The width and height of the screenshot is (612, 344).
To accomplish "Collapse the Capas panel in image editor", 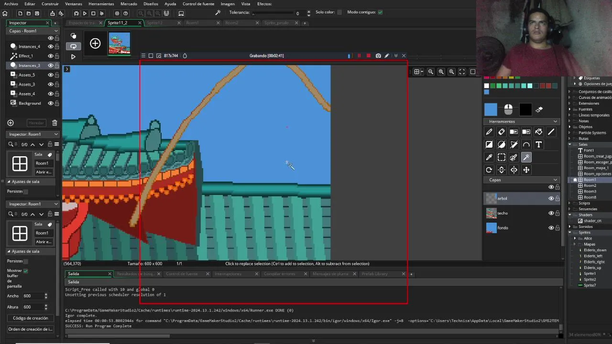I will (555, 180).
